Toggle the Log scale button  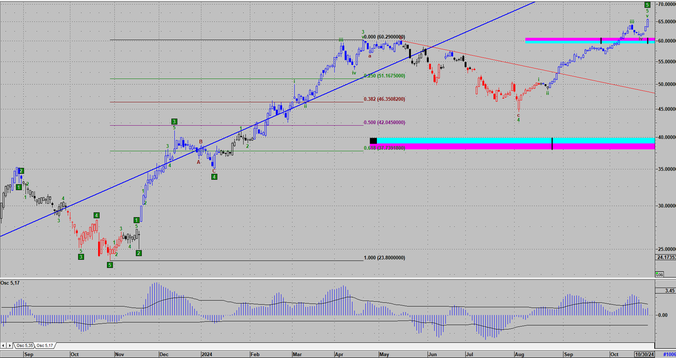point(659,274)
